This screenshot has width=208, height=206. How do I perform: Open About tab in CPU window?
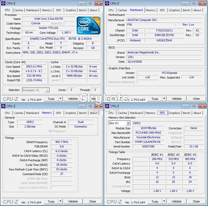point(94,10)
